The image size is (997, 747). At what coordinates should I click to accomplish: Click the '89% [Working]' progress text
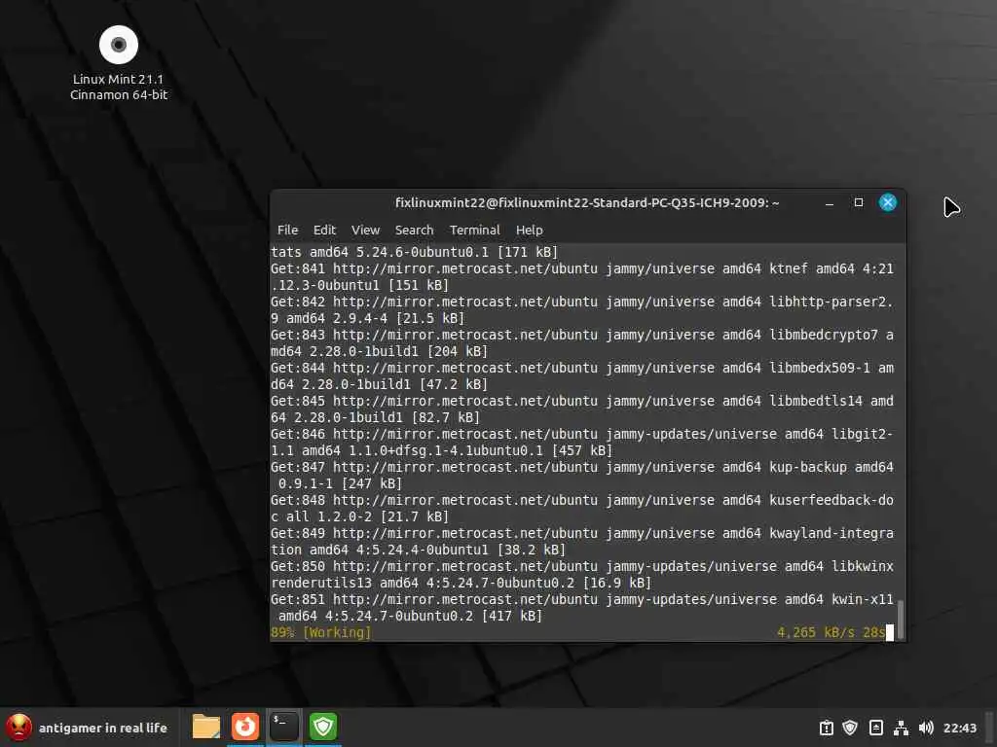[320, 632]
